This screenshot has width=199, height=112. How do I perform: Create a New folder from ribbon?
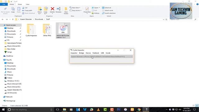[x=66, y=11]
